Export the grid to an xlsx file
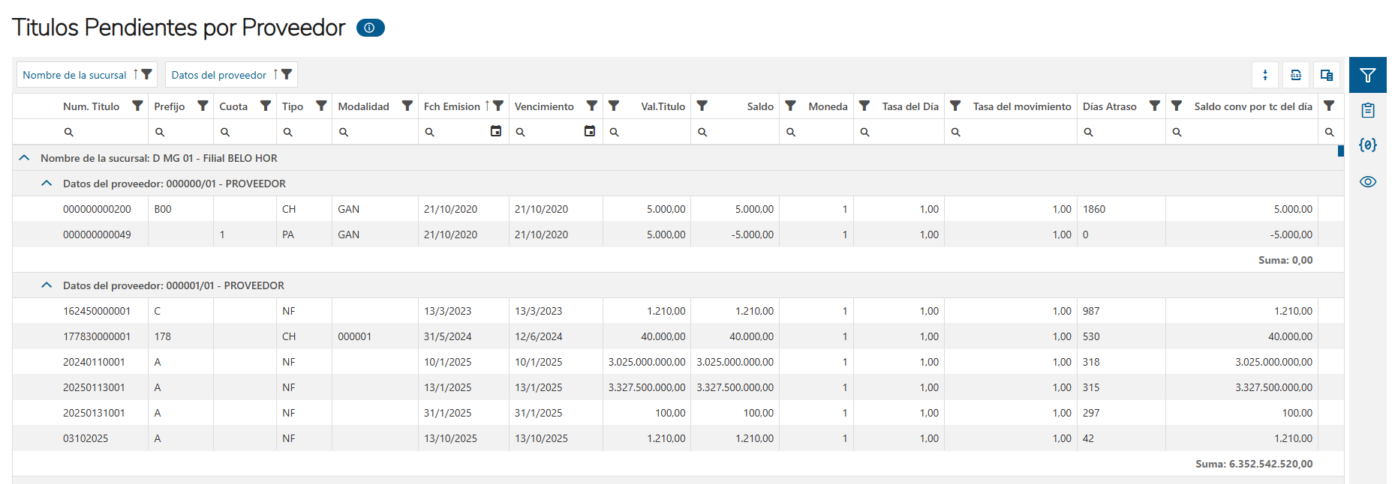 (1296, 75)
